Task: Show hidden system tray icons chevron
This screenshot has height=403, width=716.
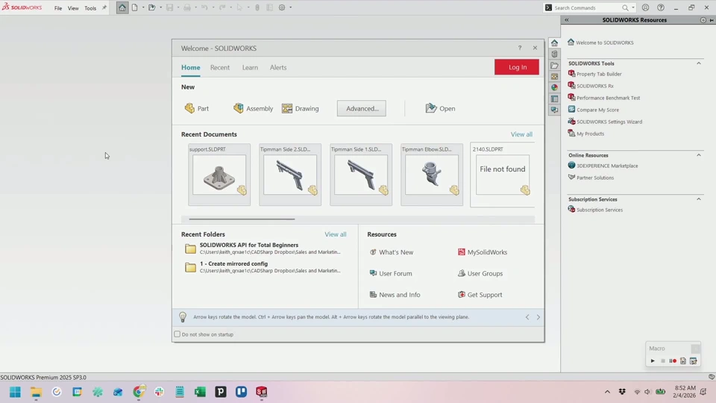Action: (607, 392)
